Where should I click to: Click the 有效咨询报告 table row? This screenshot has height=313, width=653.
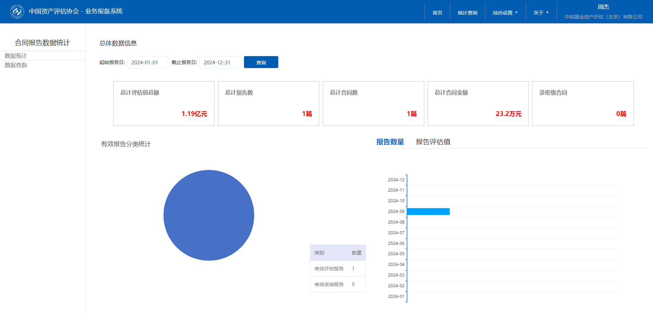pyautogui.click(x=338, y=284)
